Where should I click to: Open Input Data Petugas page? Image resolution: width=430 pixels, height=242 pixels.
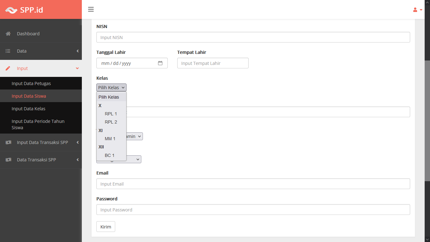coord(31,84)
